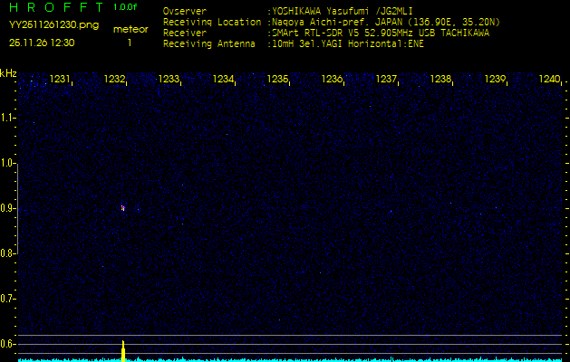Select the 1231 time axis marker
570x362 pixels.
click(x=60, y=80)
